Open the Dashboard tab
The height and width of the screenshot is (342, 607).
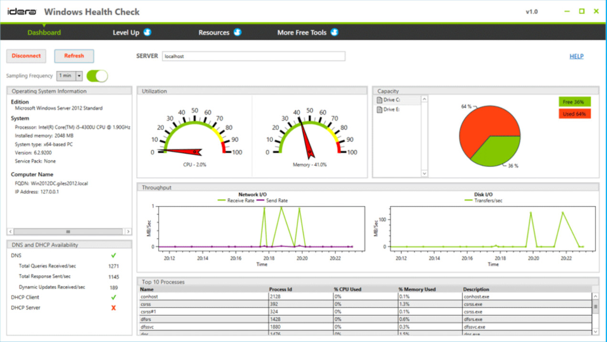[x=44, y=32]
